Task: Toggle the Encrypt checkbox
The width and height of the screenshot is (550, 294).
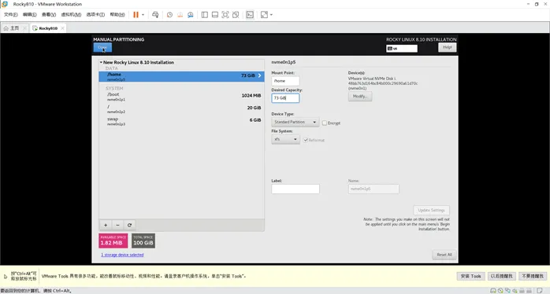Action: [x=325, y=123]
